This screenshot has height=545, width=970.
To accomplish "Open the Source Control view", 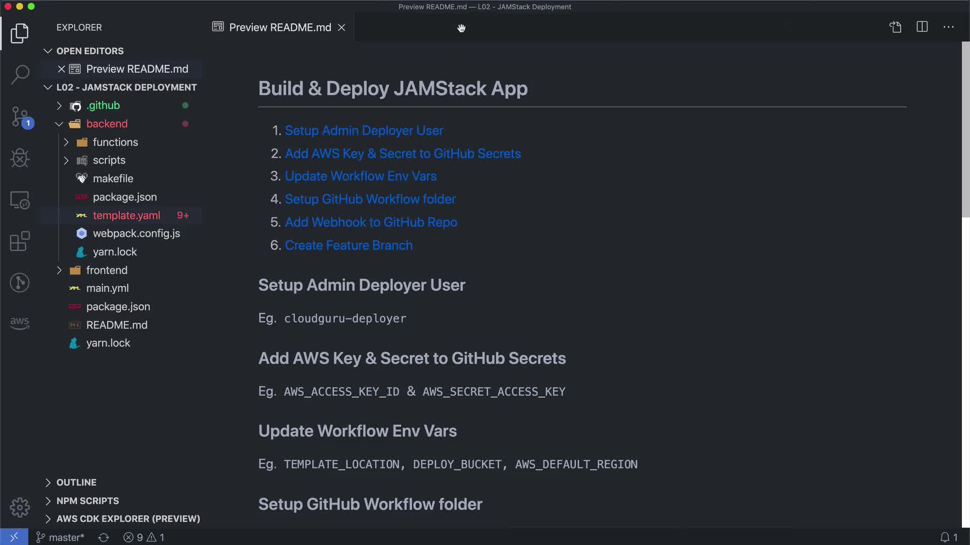I will tap(20, 117).
